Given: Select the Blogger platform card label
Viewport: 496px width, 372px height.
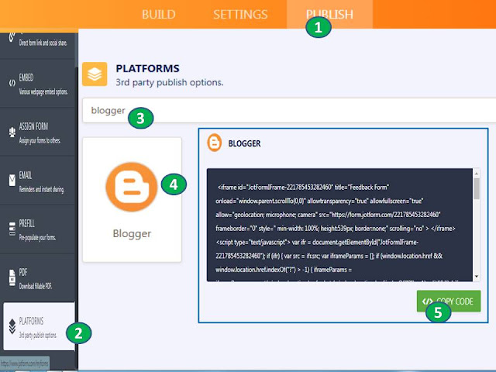Looking at the screenshot, I should tap(132, 233).
